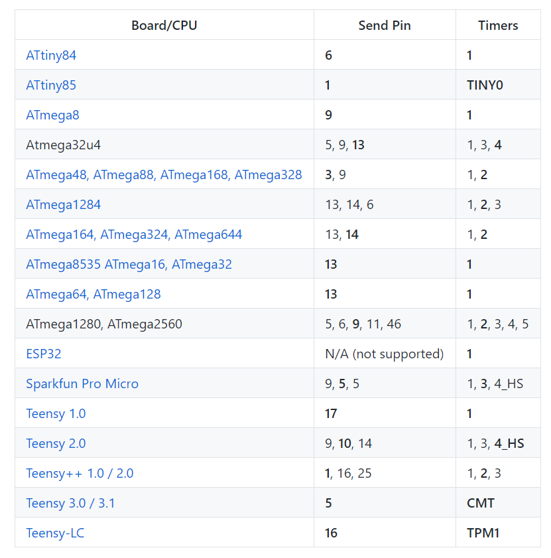Open the ATmega48 link
Viewport: 551px width, 558px height.
click(56, 175)
